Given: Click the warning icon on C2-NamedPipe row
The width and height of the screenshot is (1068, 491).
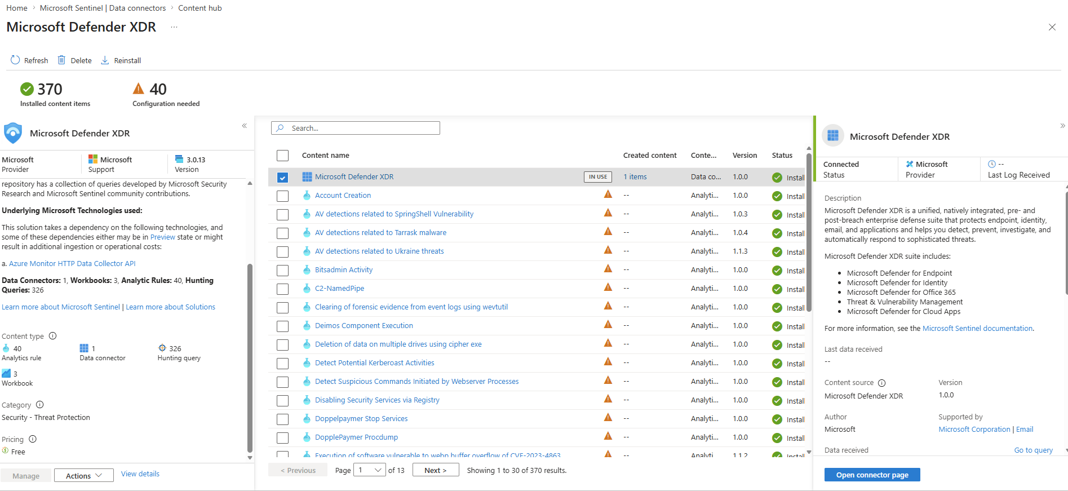Looking at the screenshot, I should tap(608, 287).
